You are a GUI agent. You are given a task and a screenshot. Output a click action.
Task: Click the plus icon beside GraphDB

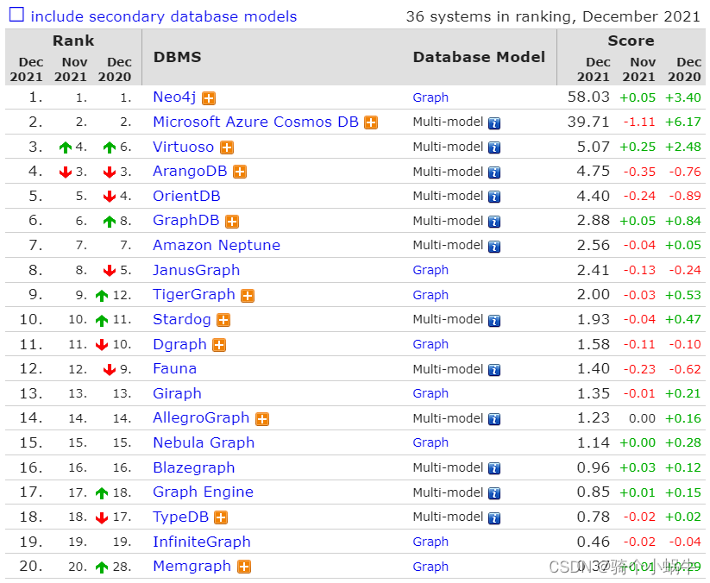point(232,222)
